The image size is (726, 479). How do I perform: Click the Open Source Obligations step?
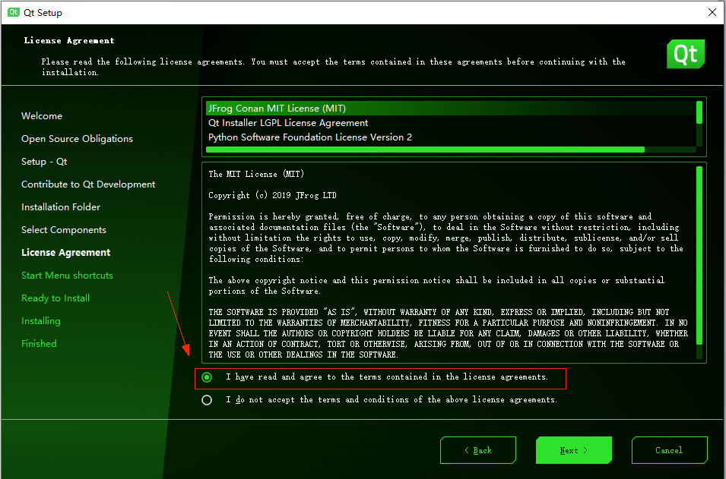coord(77,139)
